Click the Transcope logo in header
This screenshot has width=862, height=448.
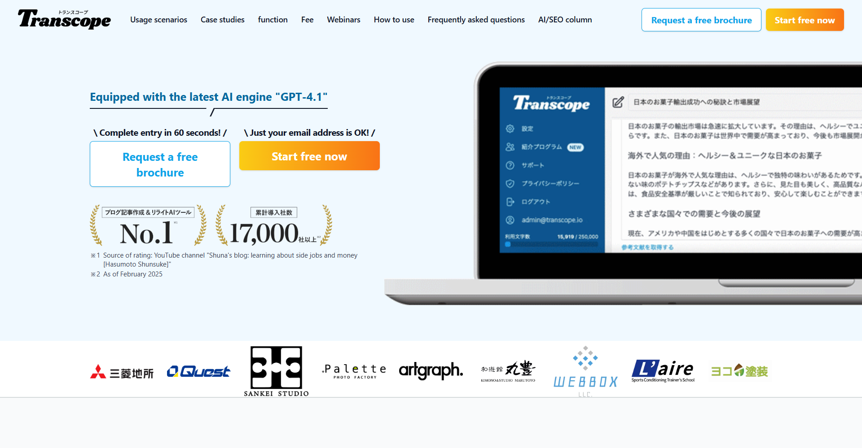tap(64, 19)
